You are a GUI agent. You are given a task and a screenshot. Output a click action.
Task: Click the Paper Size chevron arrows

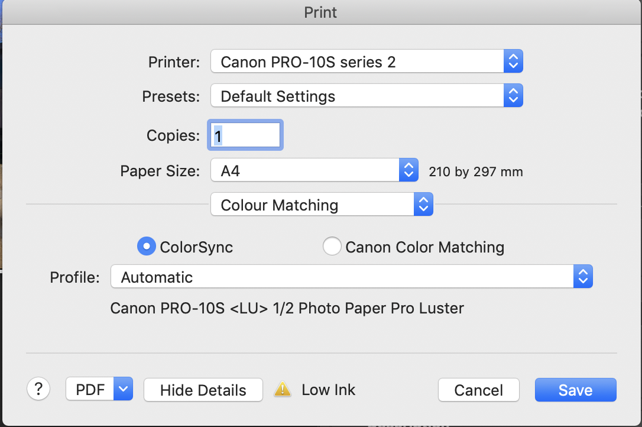(408, 170)
